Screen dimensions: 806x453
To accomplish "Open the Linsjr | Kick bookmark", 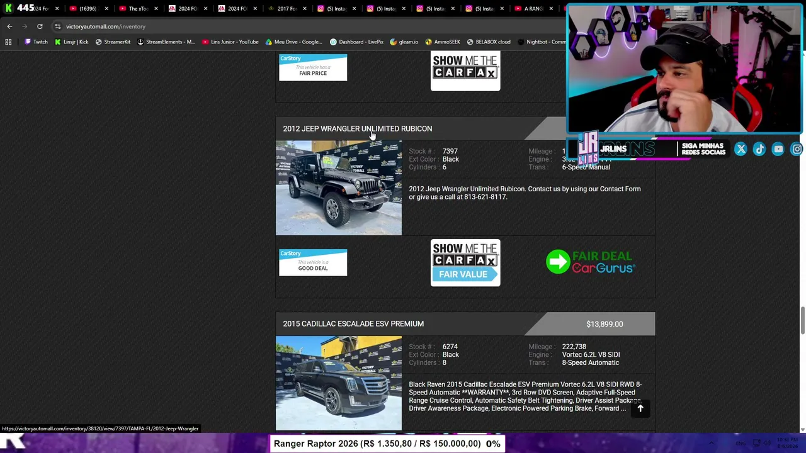I will click(x=71, y=42).
